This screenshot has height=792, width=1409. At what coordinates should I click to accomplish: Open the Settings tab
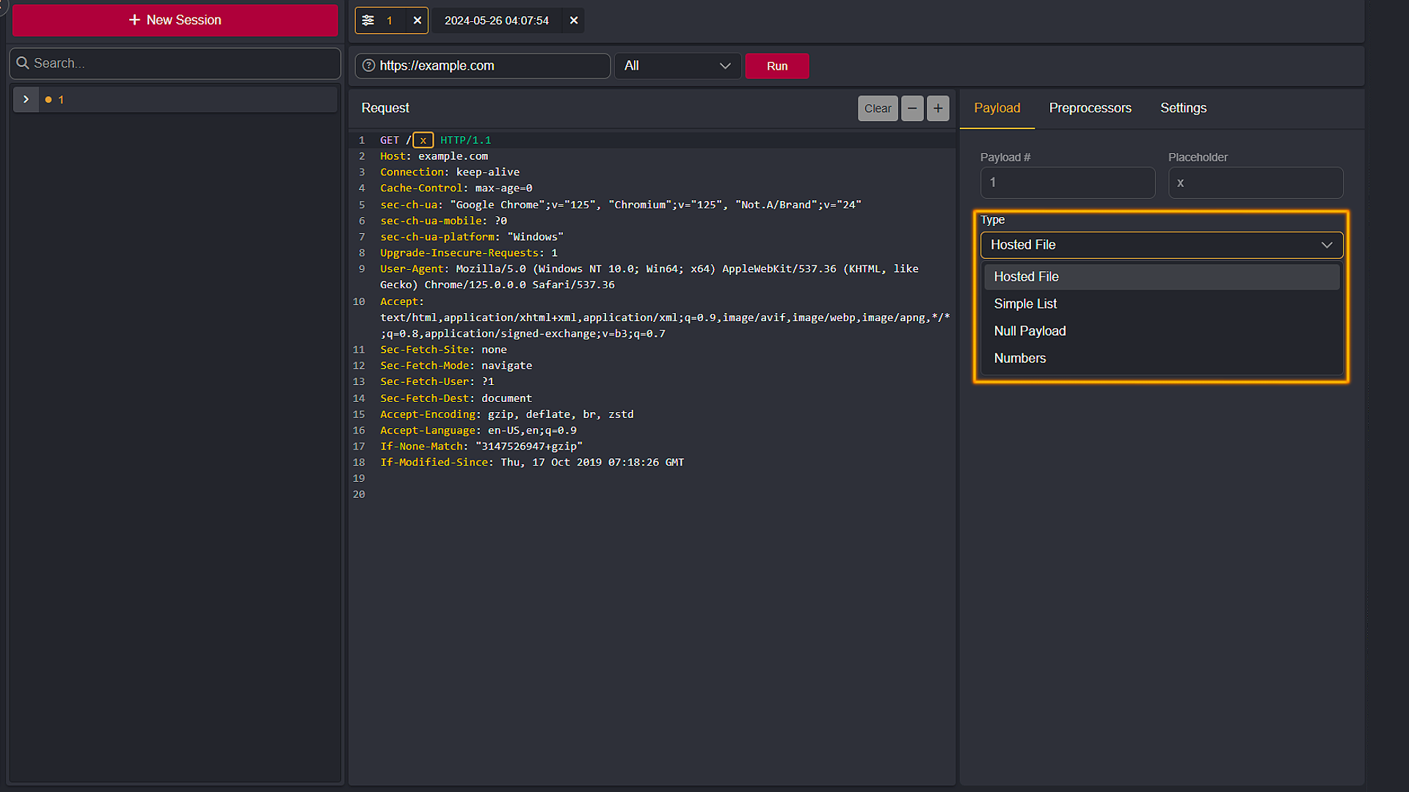click(1183, 108)
